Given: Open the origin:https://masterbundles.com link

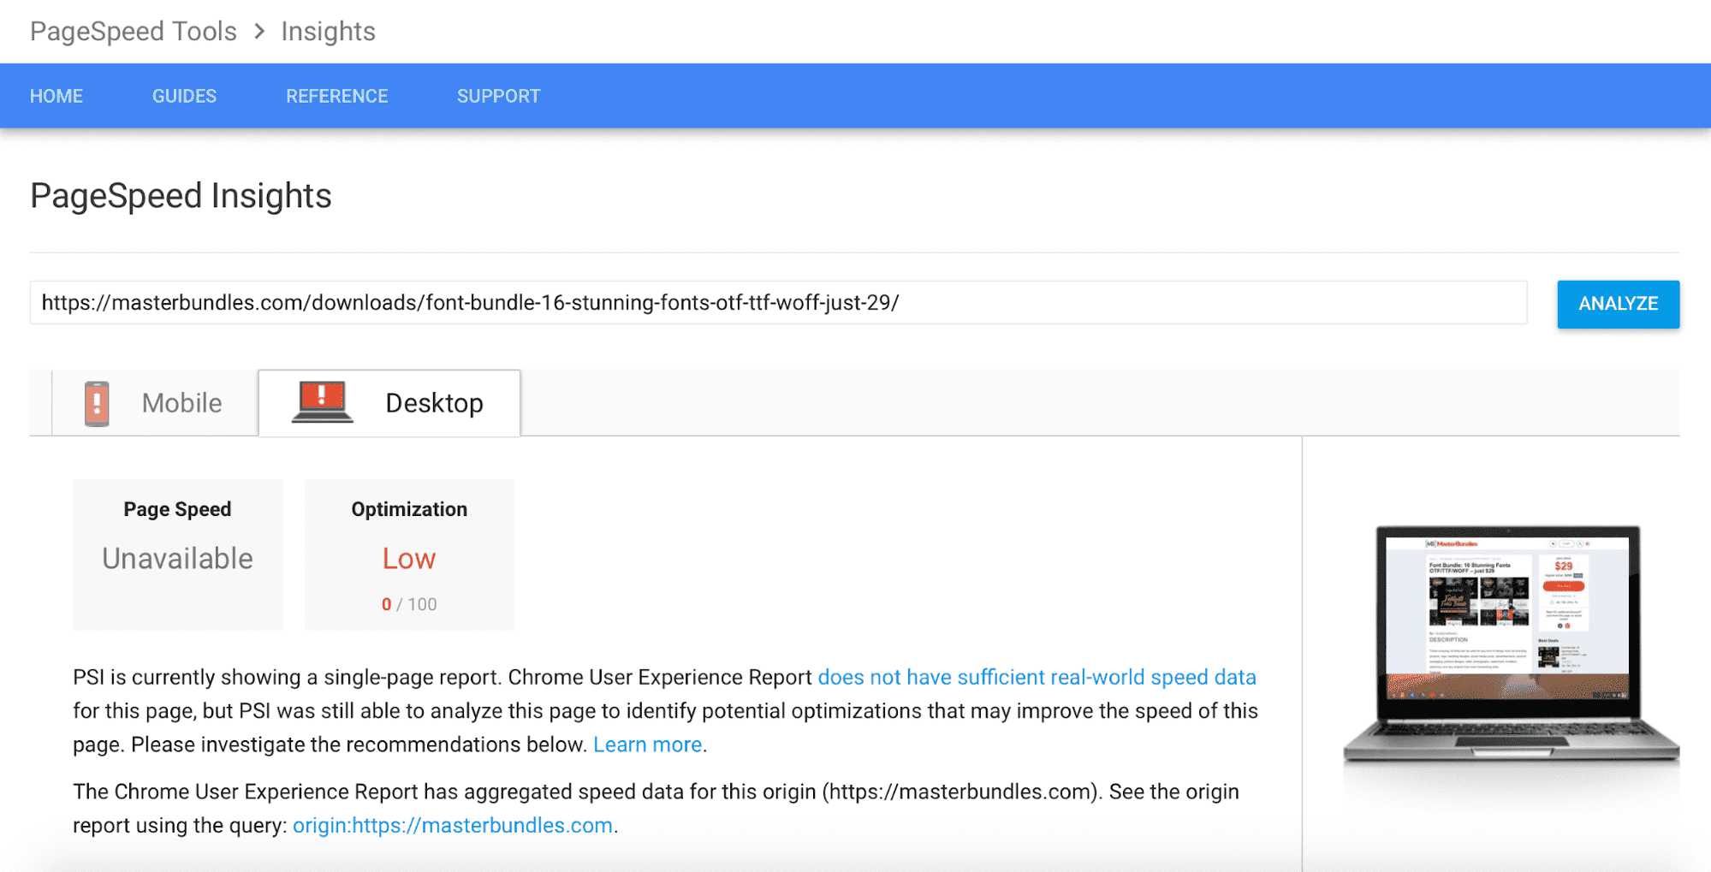Looking at the screenshot, I should coord(453,825).
